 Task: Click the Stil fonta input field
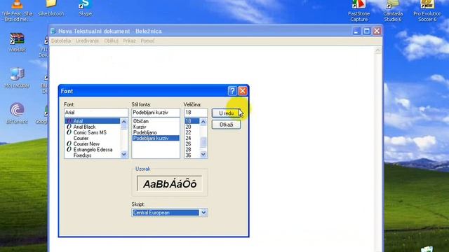tap(156, 112)
